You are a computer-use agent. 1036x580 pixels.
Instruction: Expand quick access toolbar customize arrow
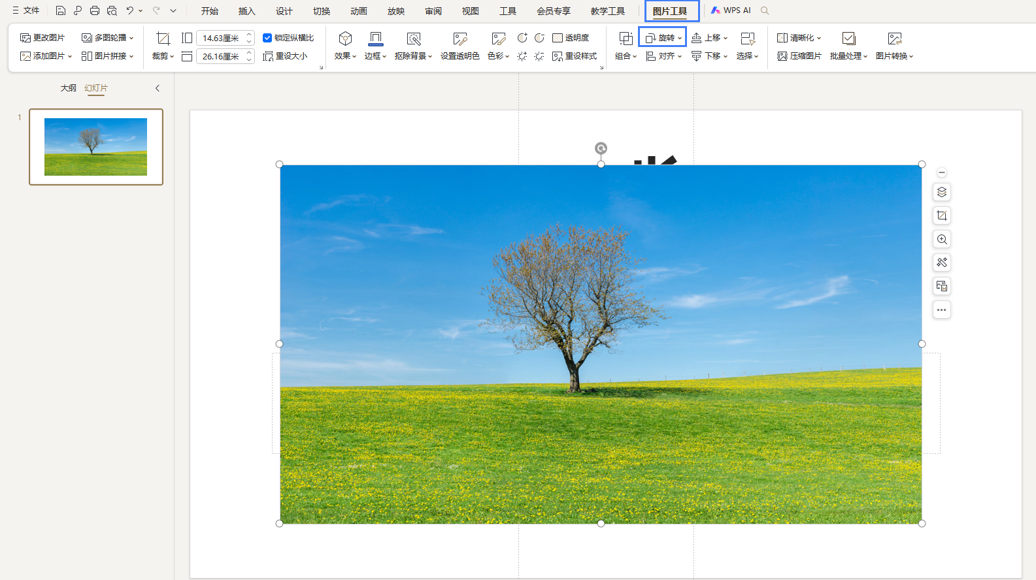pos(173,10)
